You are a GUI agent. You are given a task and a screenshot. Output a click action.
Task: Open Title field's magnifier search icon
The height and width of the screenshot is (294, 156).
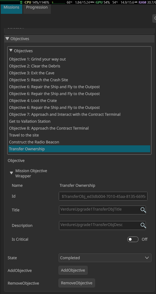[143, 210]
